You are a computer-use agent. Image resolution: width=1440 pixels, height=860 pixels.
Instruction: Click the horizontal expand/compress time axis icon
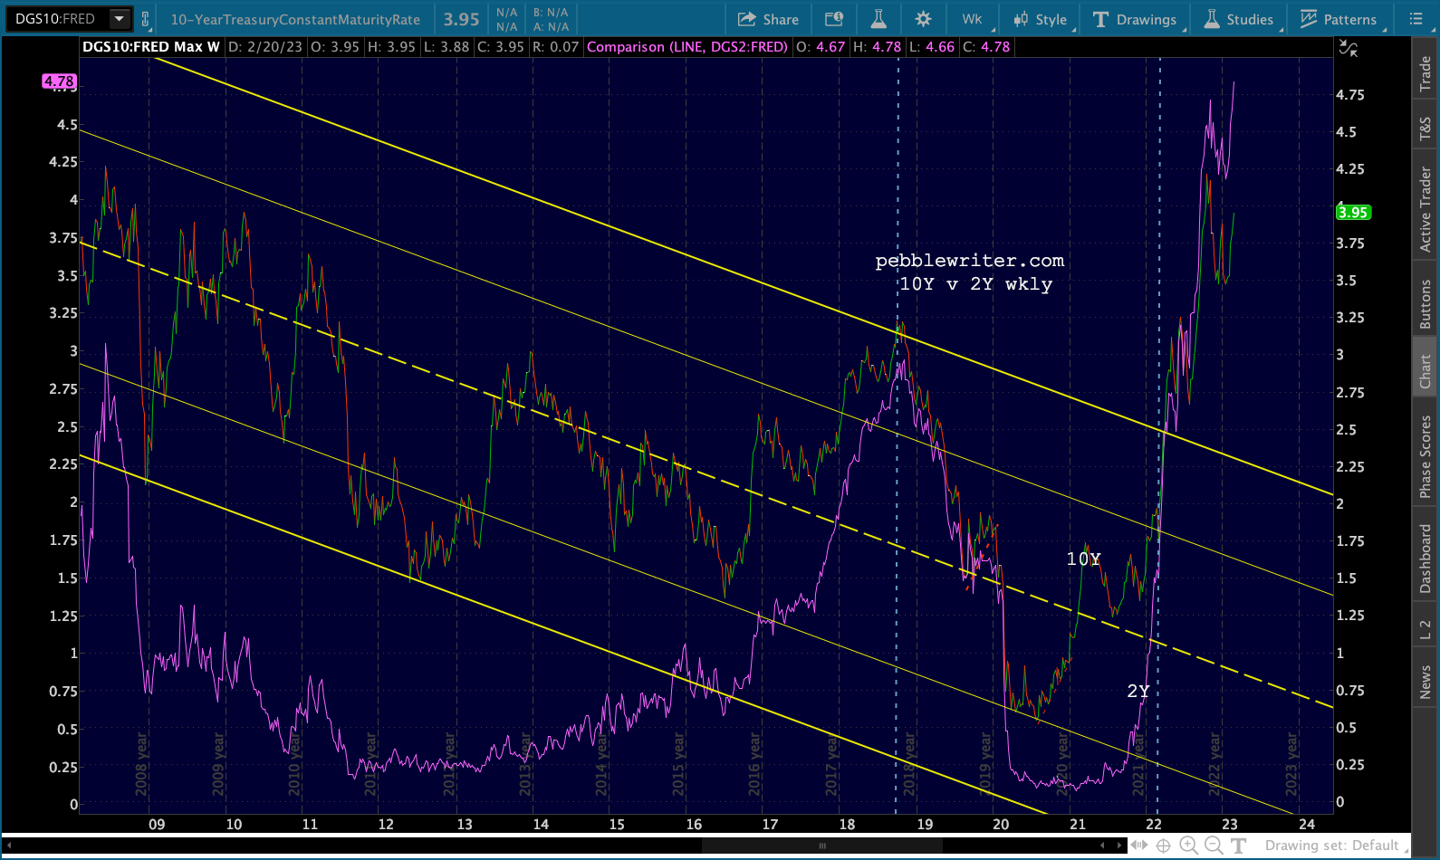point(1139,846)
